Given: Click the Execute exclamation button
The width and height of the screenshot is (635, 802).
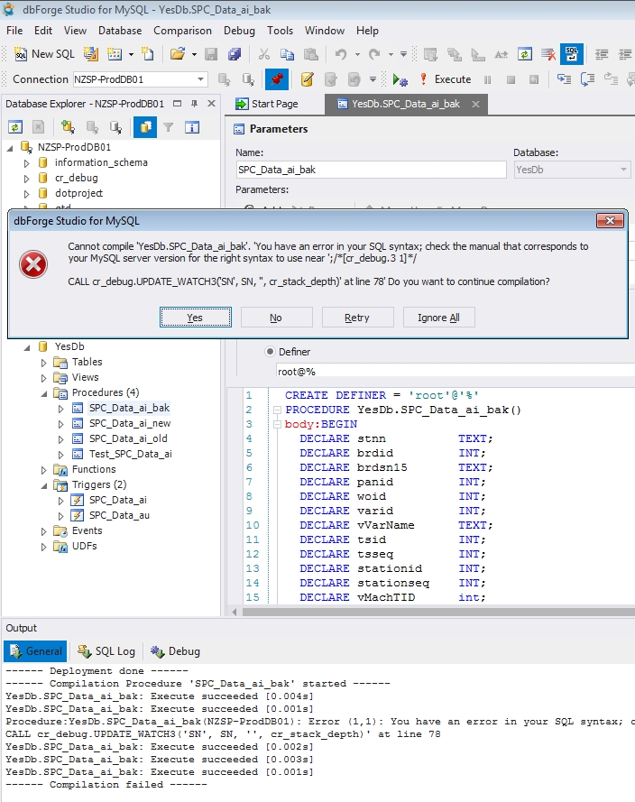Looking at the screenshot, I should pos(445,79).
